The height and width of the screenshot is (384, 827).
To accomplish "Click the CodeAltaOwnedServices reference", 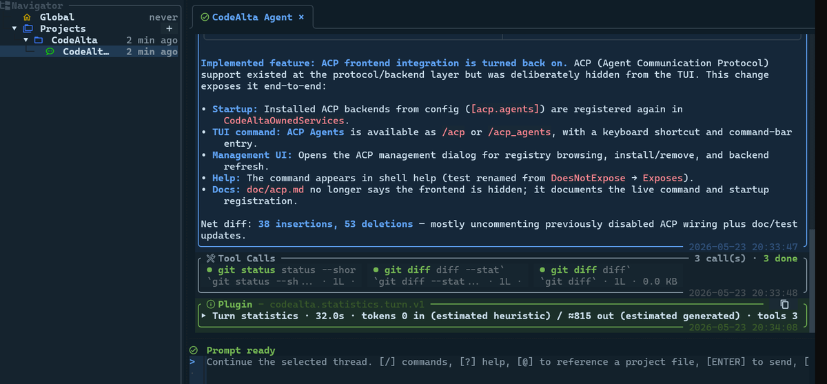I will coord(284,121).
